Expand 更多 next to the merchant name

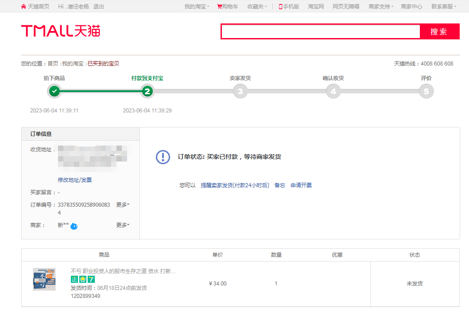click(x=123, y=225)
